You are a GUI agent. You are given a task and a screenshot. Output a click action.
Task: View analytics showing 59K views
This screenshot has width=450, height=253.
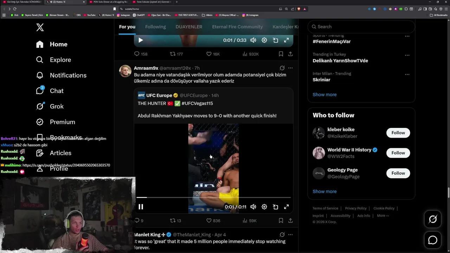[x=250, y=221]
